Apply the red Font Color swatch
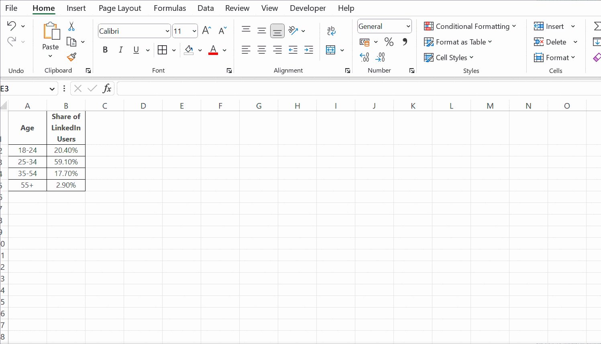 (x=213, y=50)
